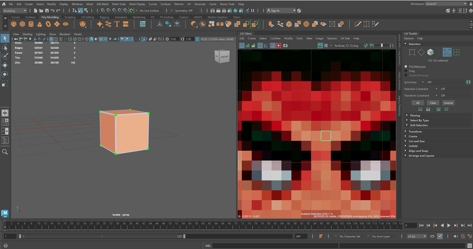Select the Drag radio option
Screen dimensions: 473x249
(406, 71)
